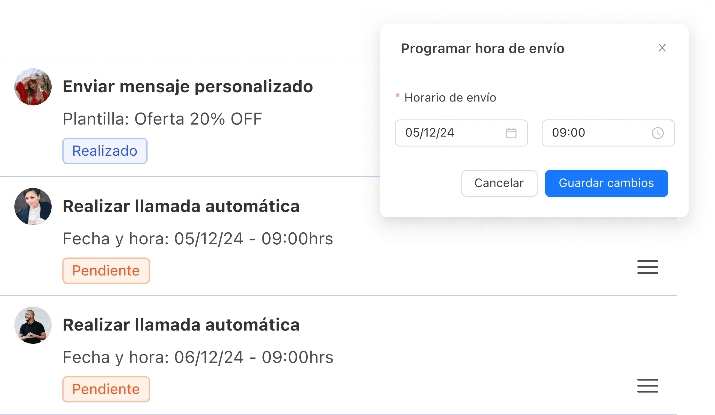
Task: Click the avatar of woman in blazer
Action: [x=33, y=207]
